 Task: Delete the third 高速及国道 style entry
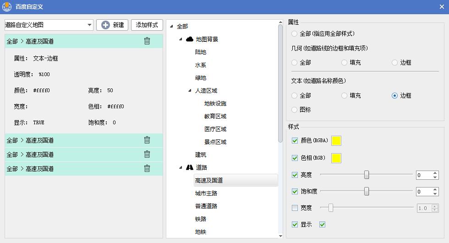[147, 154]
